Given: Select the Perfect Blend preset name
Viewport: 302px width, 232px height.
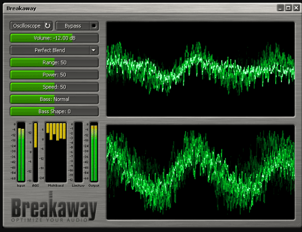Looking at the screenshot, I should point(50,50).
